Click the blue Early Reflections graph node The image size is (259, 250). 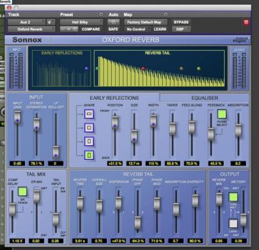tap(86, 68)
